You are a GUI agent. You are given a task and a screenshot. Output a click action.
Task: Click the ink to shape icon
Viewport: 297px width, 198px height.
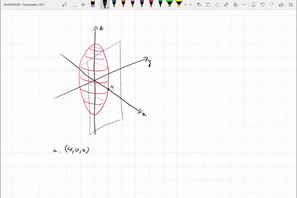(199, 4)
